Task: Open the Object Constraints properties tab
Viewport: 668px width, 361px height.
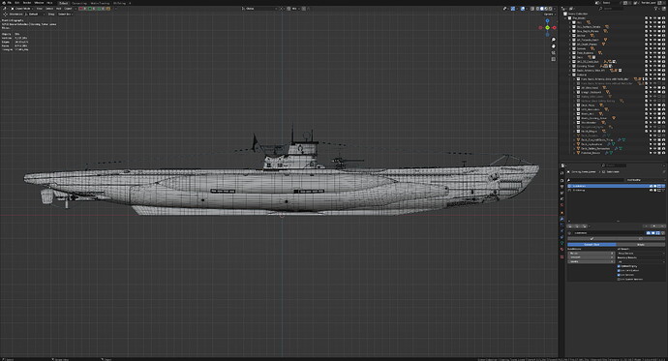Action: 562,237
